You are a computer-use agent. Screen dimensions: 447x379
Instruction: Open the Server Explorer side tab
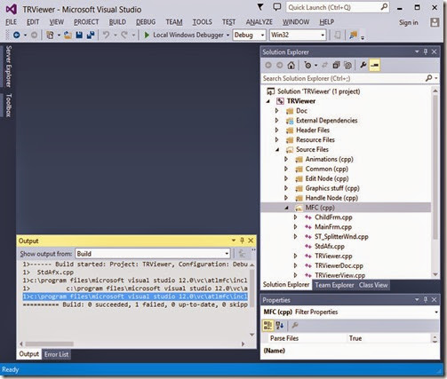[9, 67]
